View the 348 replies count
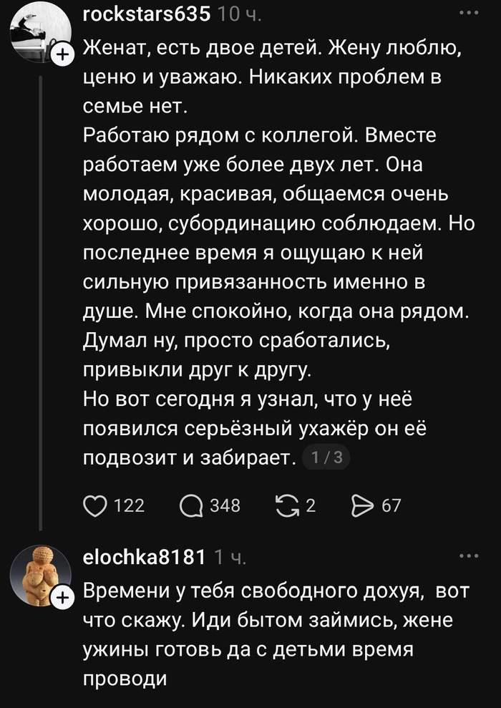This screenshot has height=708, width=501. coord(225,505)
